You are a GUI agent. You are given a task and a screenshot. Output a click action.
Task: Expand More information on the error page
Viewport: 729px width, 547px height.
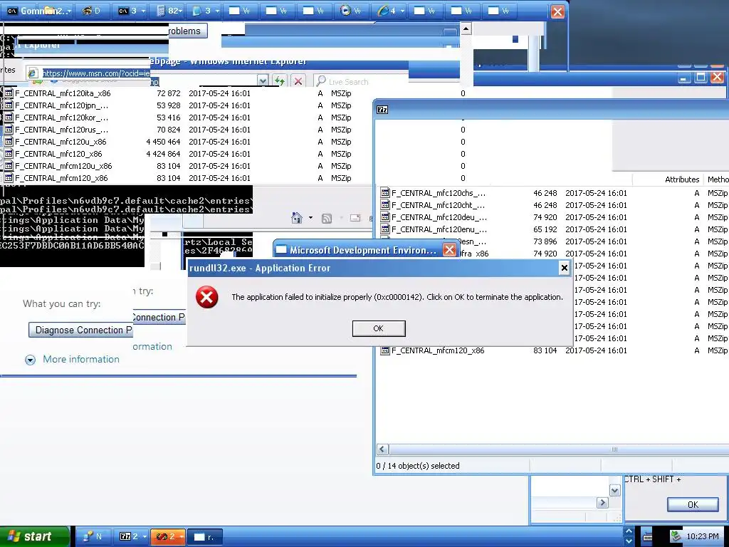(x=30, y=360)
